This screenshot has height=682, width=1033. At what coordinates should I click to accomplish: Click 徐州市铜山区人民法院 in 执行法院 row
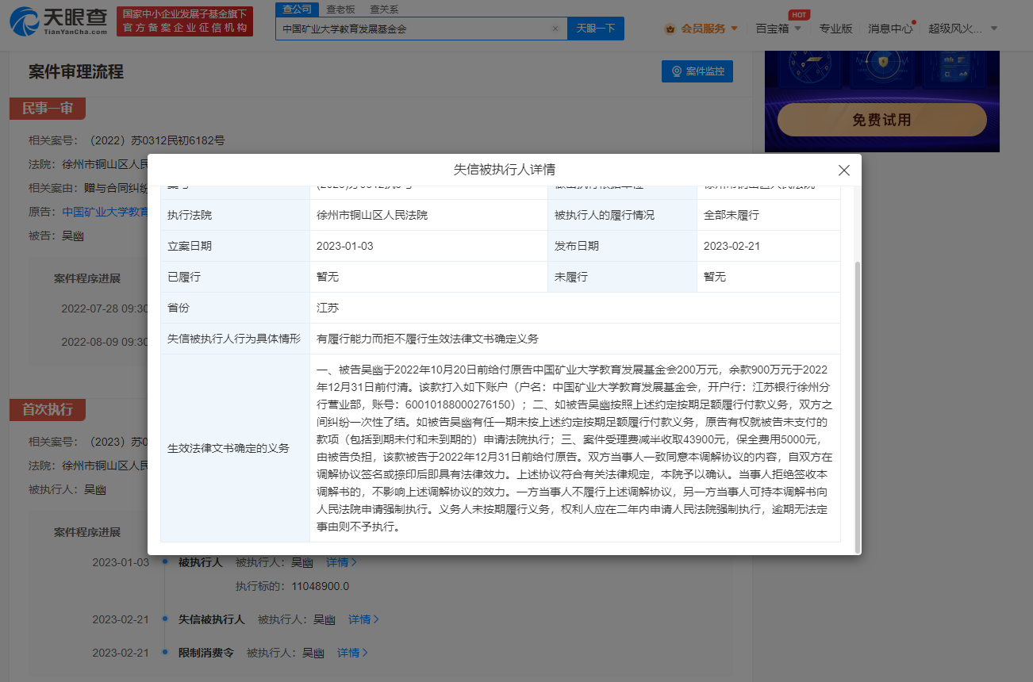pos(372,215)
